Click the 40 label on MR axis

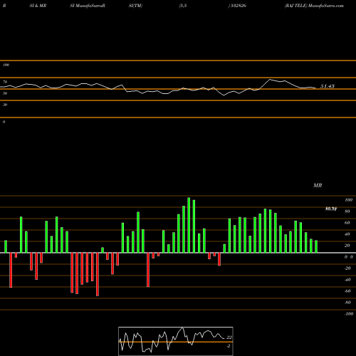point(347,234)
